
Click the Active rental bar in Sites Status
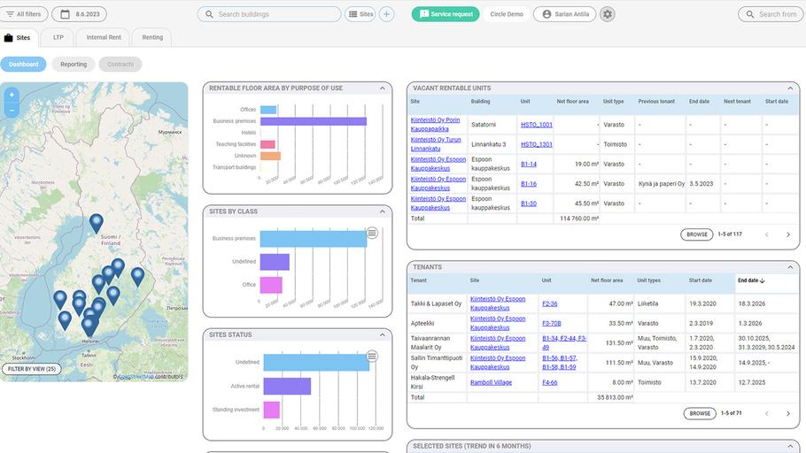pyautogui.click(x=287, y=387)
